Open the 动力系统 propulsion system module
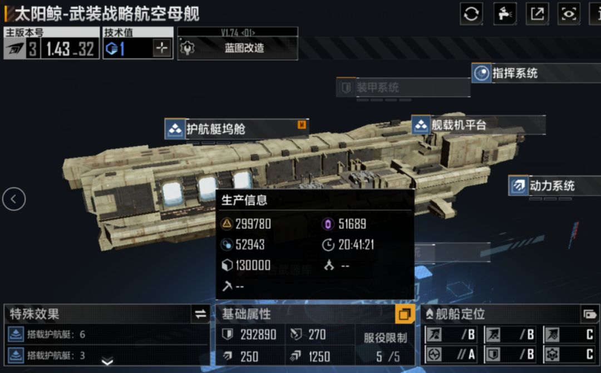 pyautogui.click(x=554, y=186)
